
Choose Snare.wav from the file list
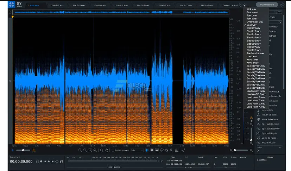[x=252, y=12]
